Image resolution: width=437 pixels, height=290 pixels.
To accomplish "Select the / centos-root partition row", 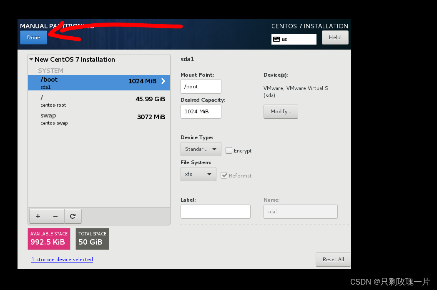I will pos(99,100).
